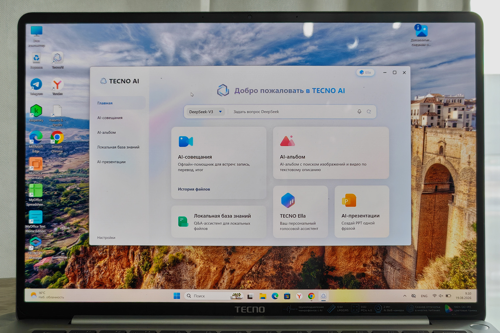Open Wi-Fi settings in the system tray
Screen dimensions: 500x333
(x=434, y=296)
